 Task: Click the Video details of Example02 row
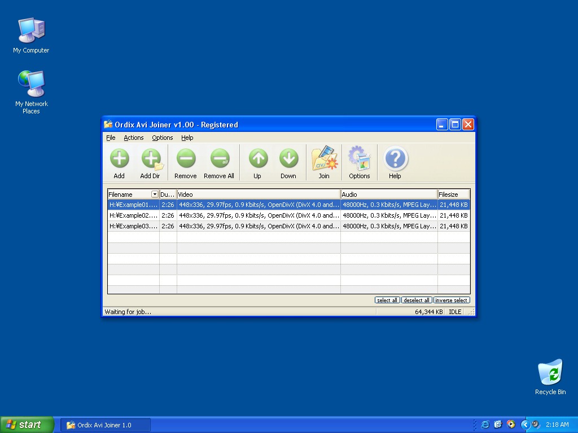pyautogui.click(x=259, y=215)
